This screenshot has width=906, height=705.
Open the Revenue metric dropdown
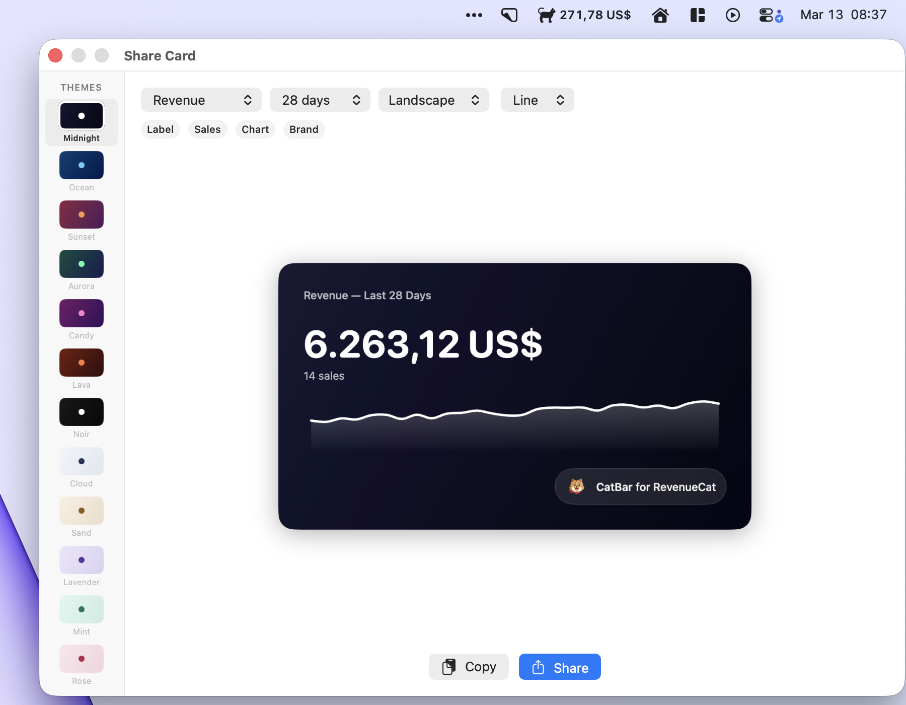tap(201, 100)
